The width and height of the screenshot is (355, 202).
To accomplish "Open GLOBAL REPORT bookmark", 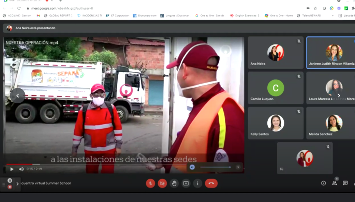I will tap(58, 16).
